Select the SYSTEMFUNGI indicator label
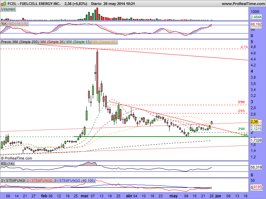The image size is (266, 199). click(x=13, y=180)
